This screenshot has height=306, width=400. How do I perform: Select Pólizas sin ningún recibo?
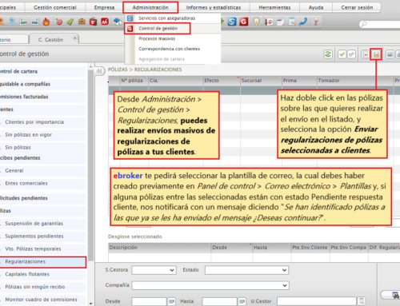[x=35, y=287]
